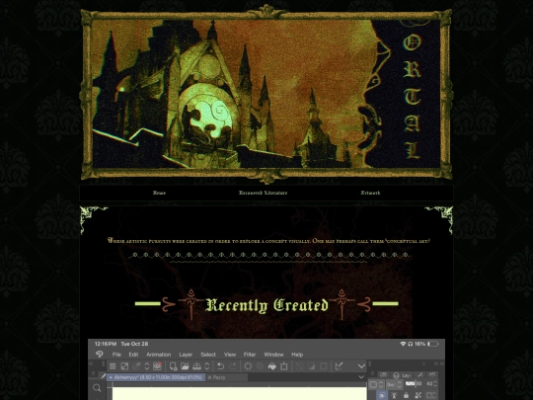Open the hamburger menu icon in command bar
The height and width of the screenshot is (400, 533).
coord(113,366)
